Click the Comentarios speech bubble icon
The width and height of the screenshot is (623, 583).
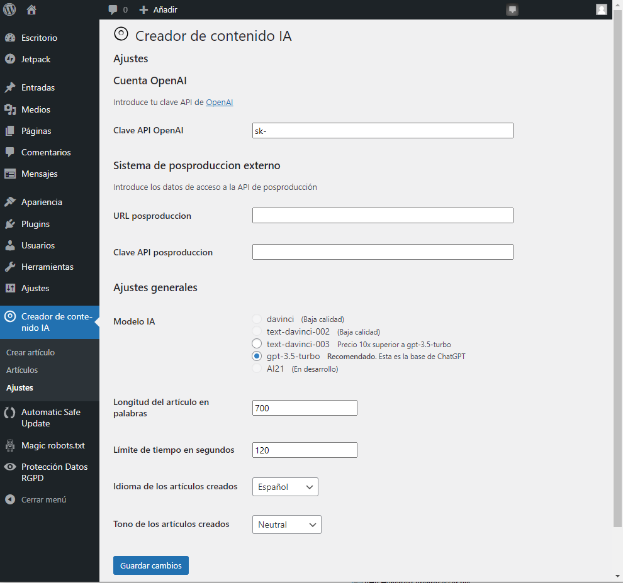[x=10, y=152]
